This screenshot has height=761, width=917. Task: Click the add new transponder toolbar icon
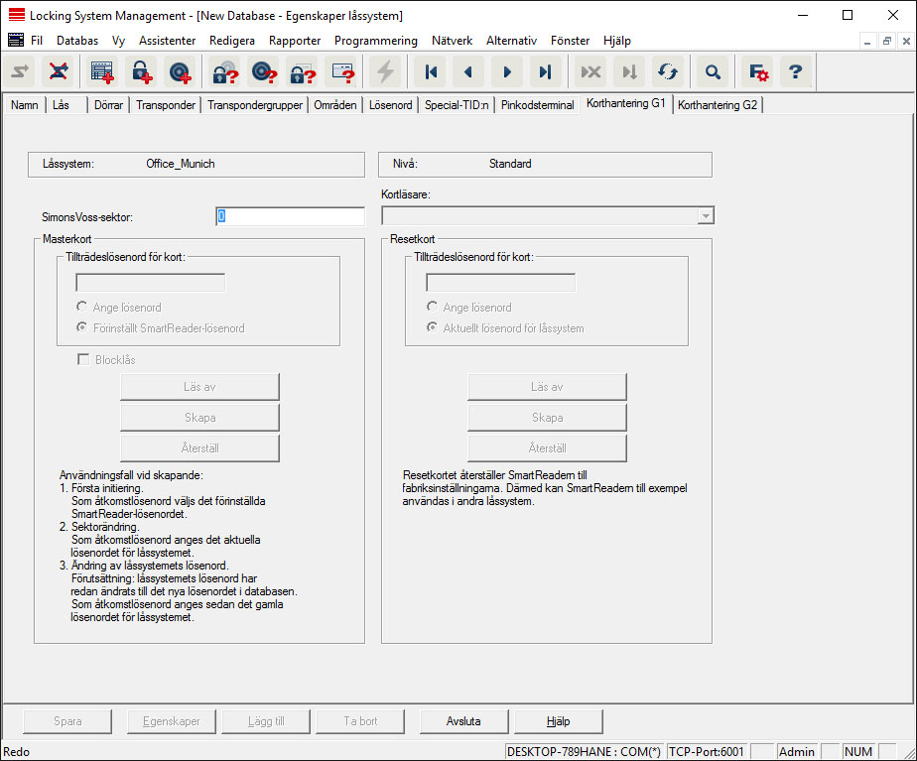point(180,71)
